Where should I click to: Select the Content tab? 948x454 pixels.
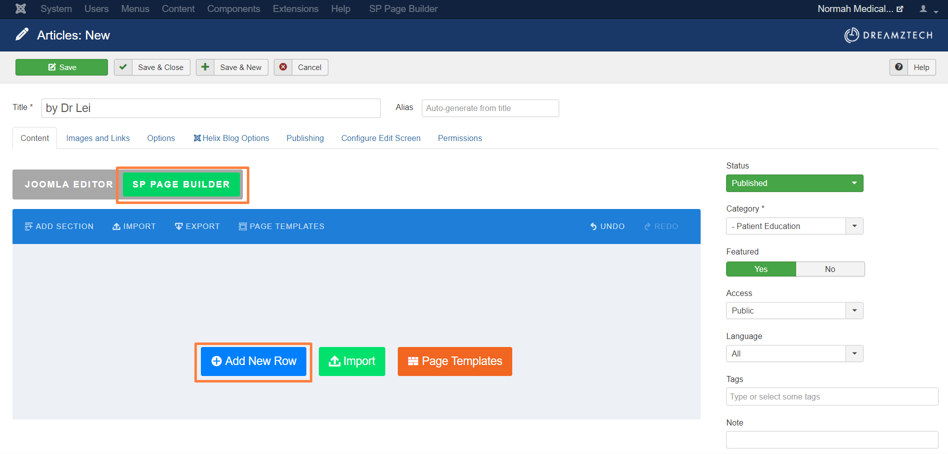[x=34, y=138]
